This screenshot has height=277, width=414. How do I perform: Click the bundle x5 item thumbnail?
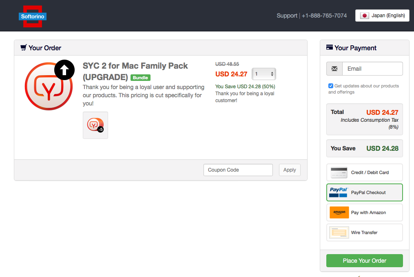click(95, 125)
